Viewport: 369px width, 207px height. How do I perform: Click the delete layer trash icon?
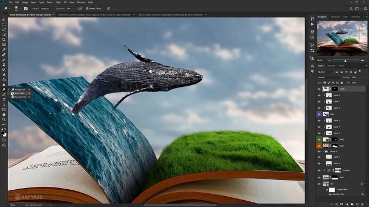click(x=363, y=205)
